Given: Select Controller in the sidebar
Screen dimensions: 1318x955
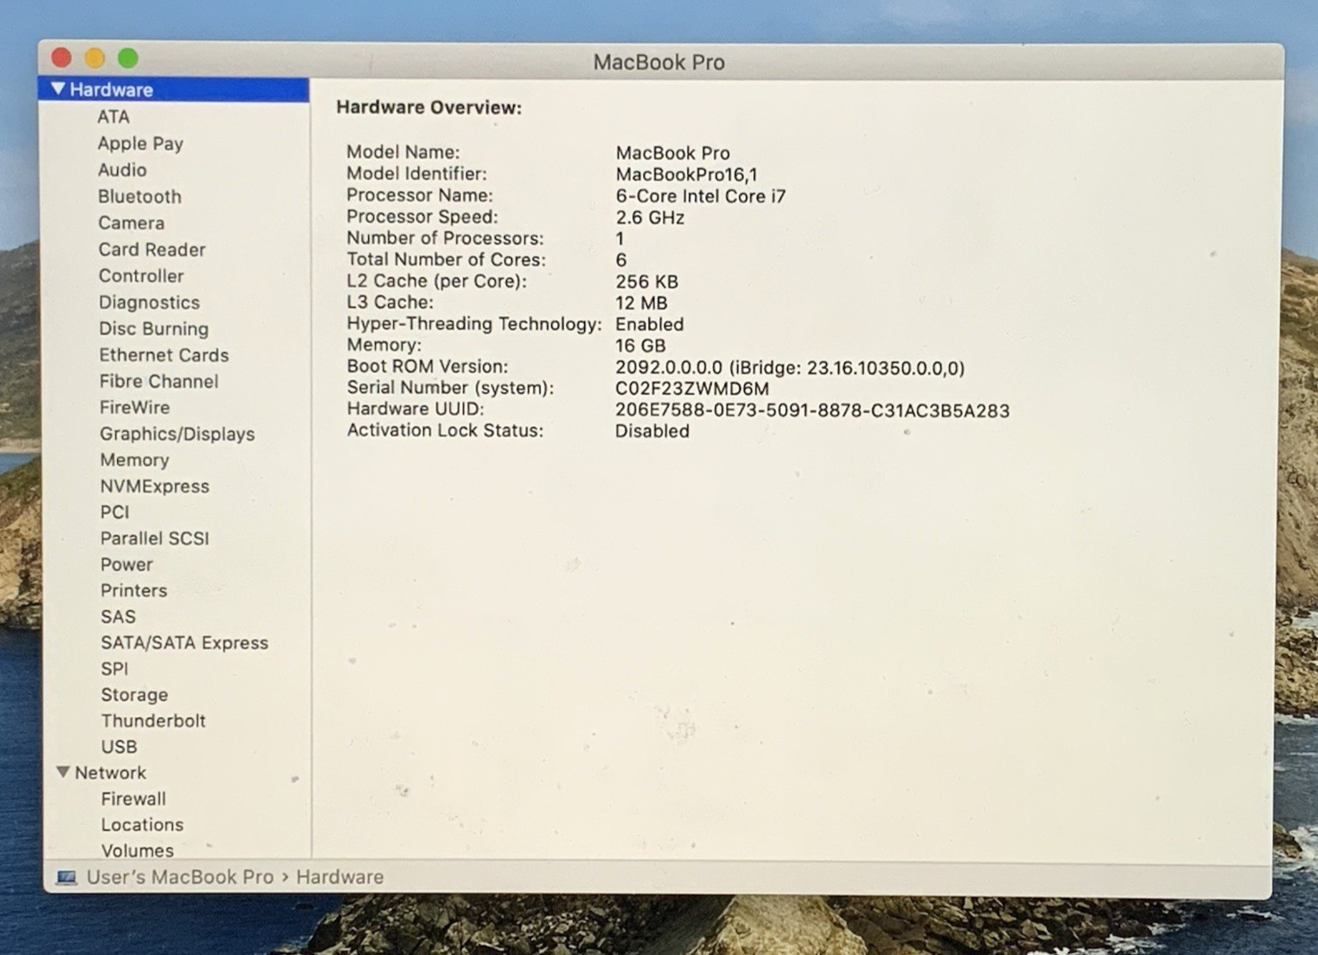Looking at the screenshot, I should 141,276.
